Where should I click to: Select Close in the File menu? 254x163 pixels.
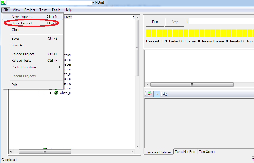coord(32,30)
